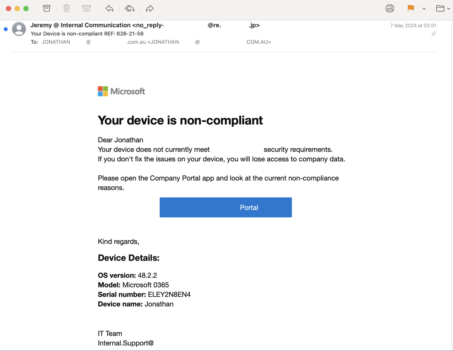Viewport: 453px width, 351px height.
Task: Click the Move to folder icon
Action: tap(440, 8)
